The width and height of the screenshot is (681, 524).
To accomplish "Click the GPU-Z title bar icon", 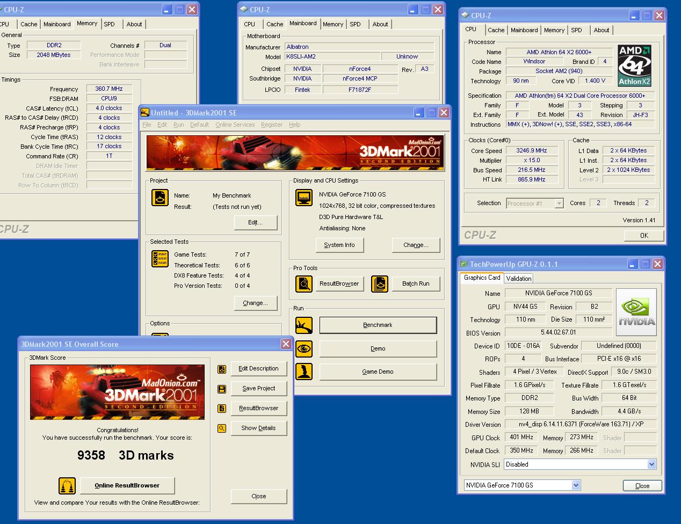I will 463,264.
